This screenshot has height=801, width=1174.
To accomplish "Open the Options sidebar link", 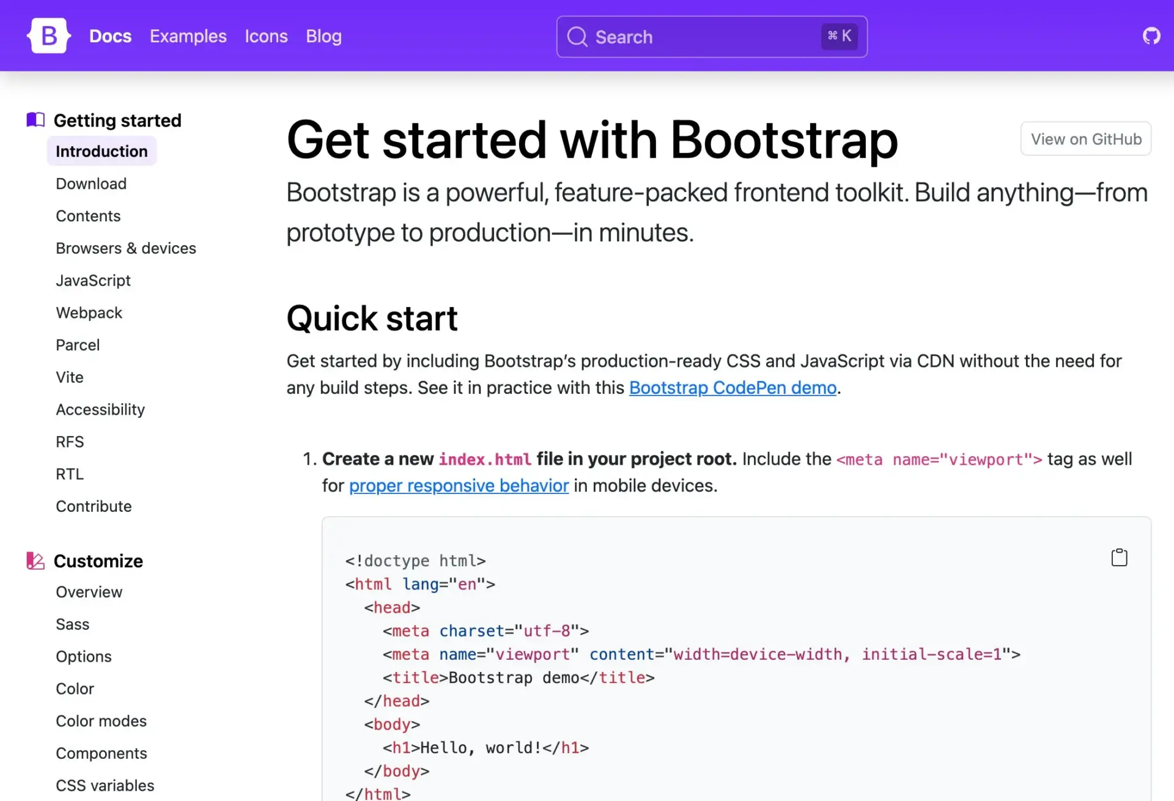I will click(x=84, y=657).
